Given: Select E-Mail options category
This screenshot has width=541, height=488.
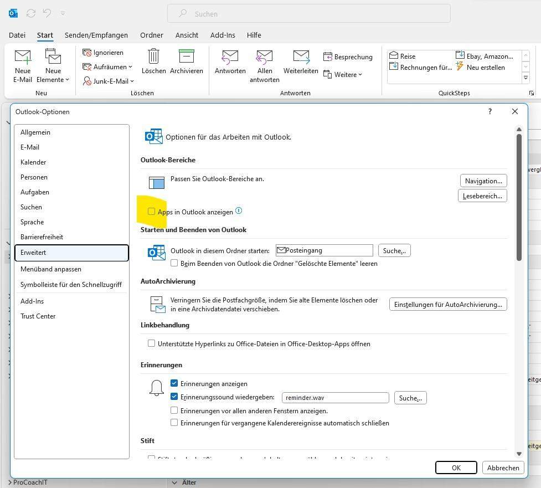Looking at the screenshot, I should pos(72,147).
